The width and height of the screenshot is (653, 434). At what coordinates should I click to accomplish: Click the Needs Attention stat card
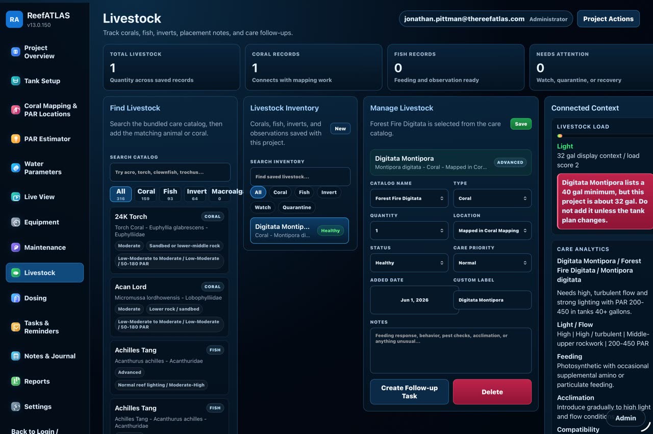pos(591,67)
